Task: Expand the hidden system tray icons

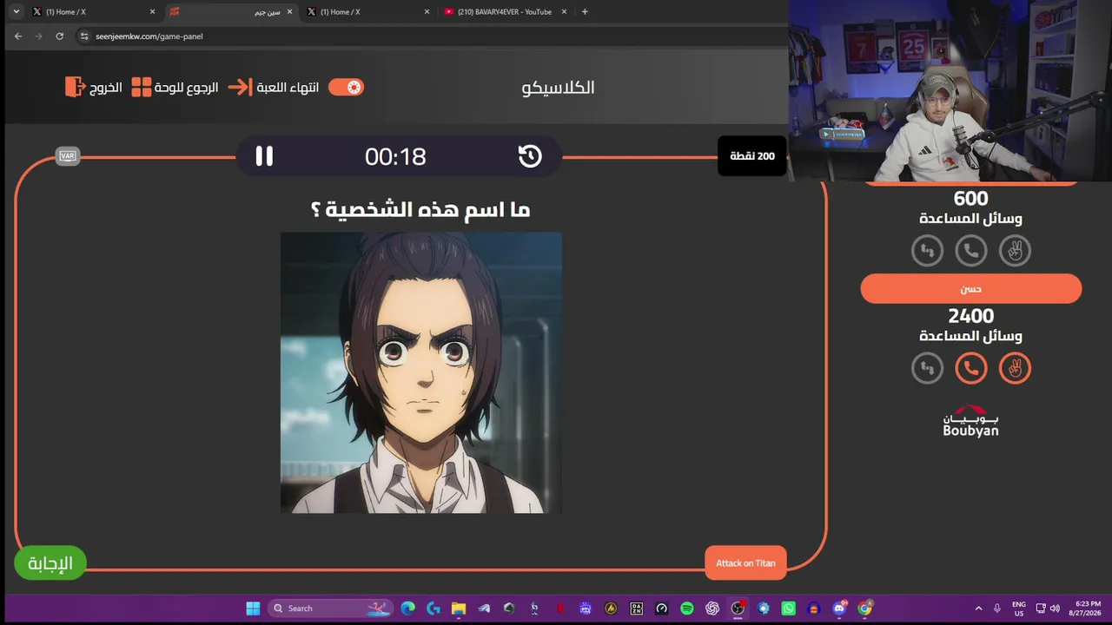Action: coord(978,609)
